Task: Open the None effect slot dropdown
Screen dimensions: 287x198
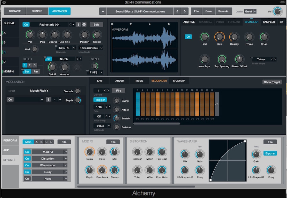Action: [65, 179]
